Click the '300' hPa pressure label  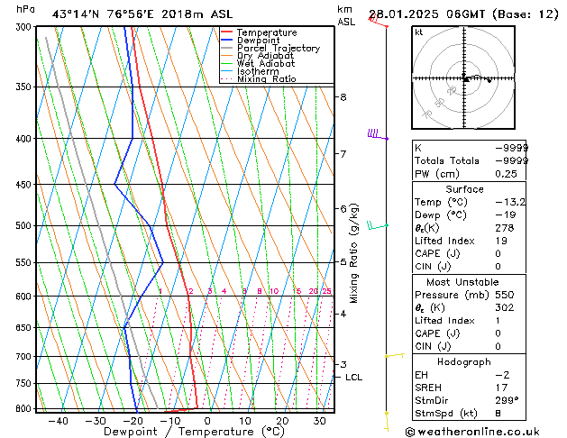25,27
